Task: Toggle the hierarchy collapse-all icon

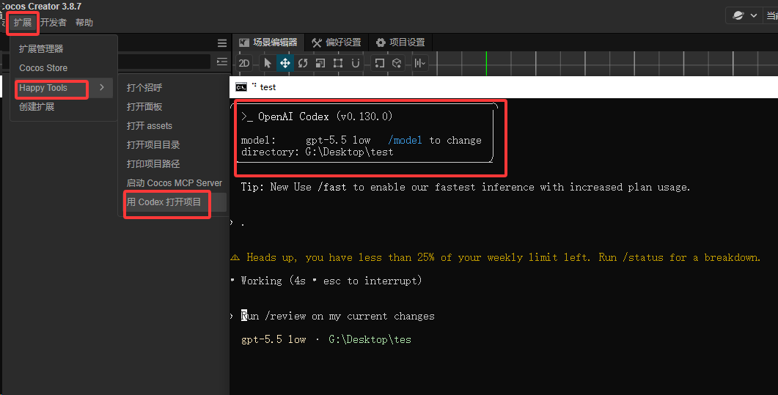Action: [221, 62]
